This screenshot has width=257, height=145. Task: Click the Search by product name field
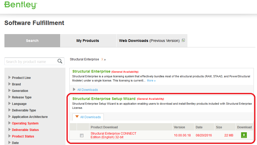pyautogui.click(x=31, y=61)
